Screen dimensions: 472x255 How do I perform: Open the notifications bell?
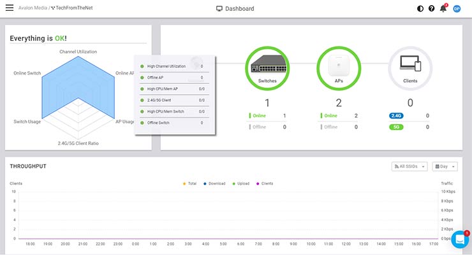443,9
